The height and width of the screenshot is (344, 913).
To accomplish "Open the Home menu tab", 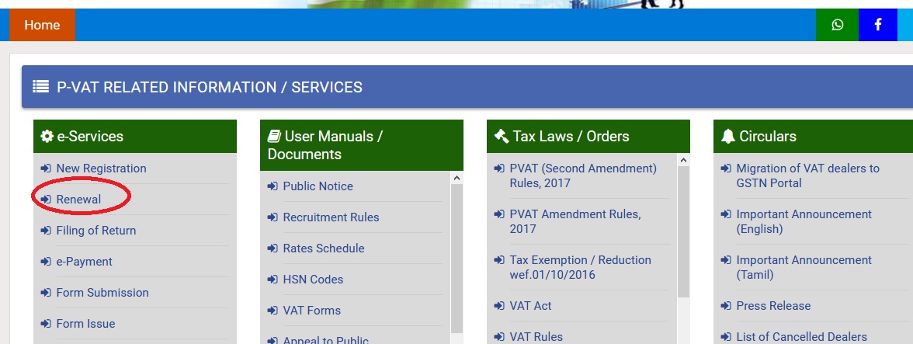I will pos(42,25).
